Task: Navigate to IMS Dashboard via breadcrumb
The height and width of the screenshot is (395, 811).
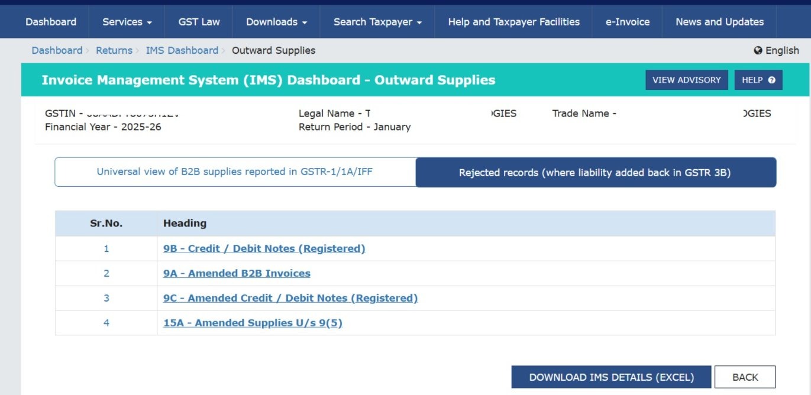Action: point(182,50)
